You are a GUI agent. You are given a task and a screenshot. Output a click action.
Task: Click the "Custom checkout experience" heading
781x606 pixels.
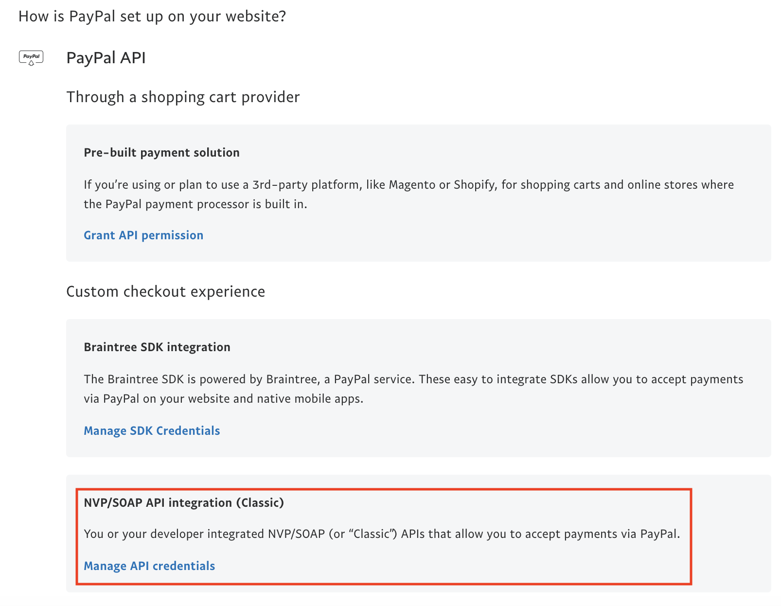tap(165, 292)
